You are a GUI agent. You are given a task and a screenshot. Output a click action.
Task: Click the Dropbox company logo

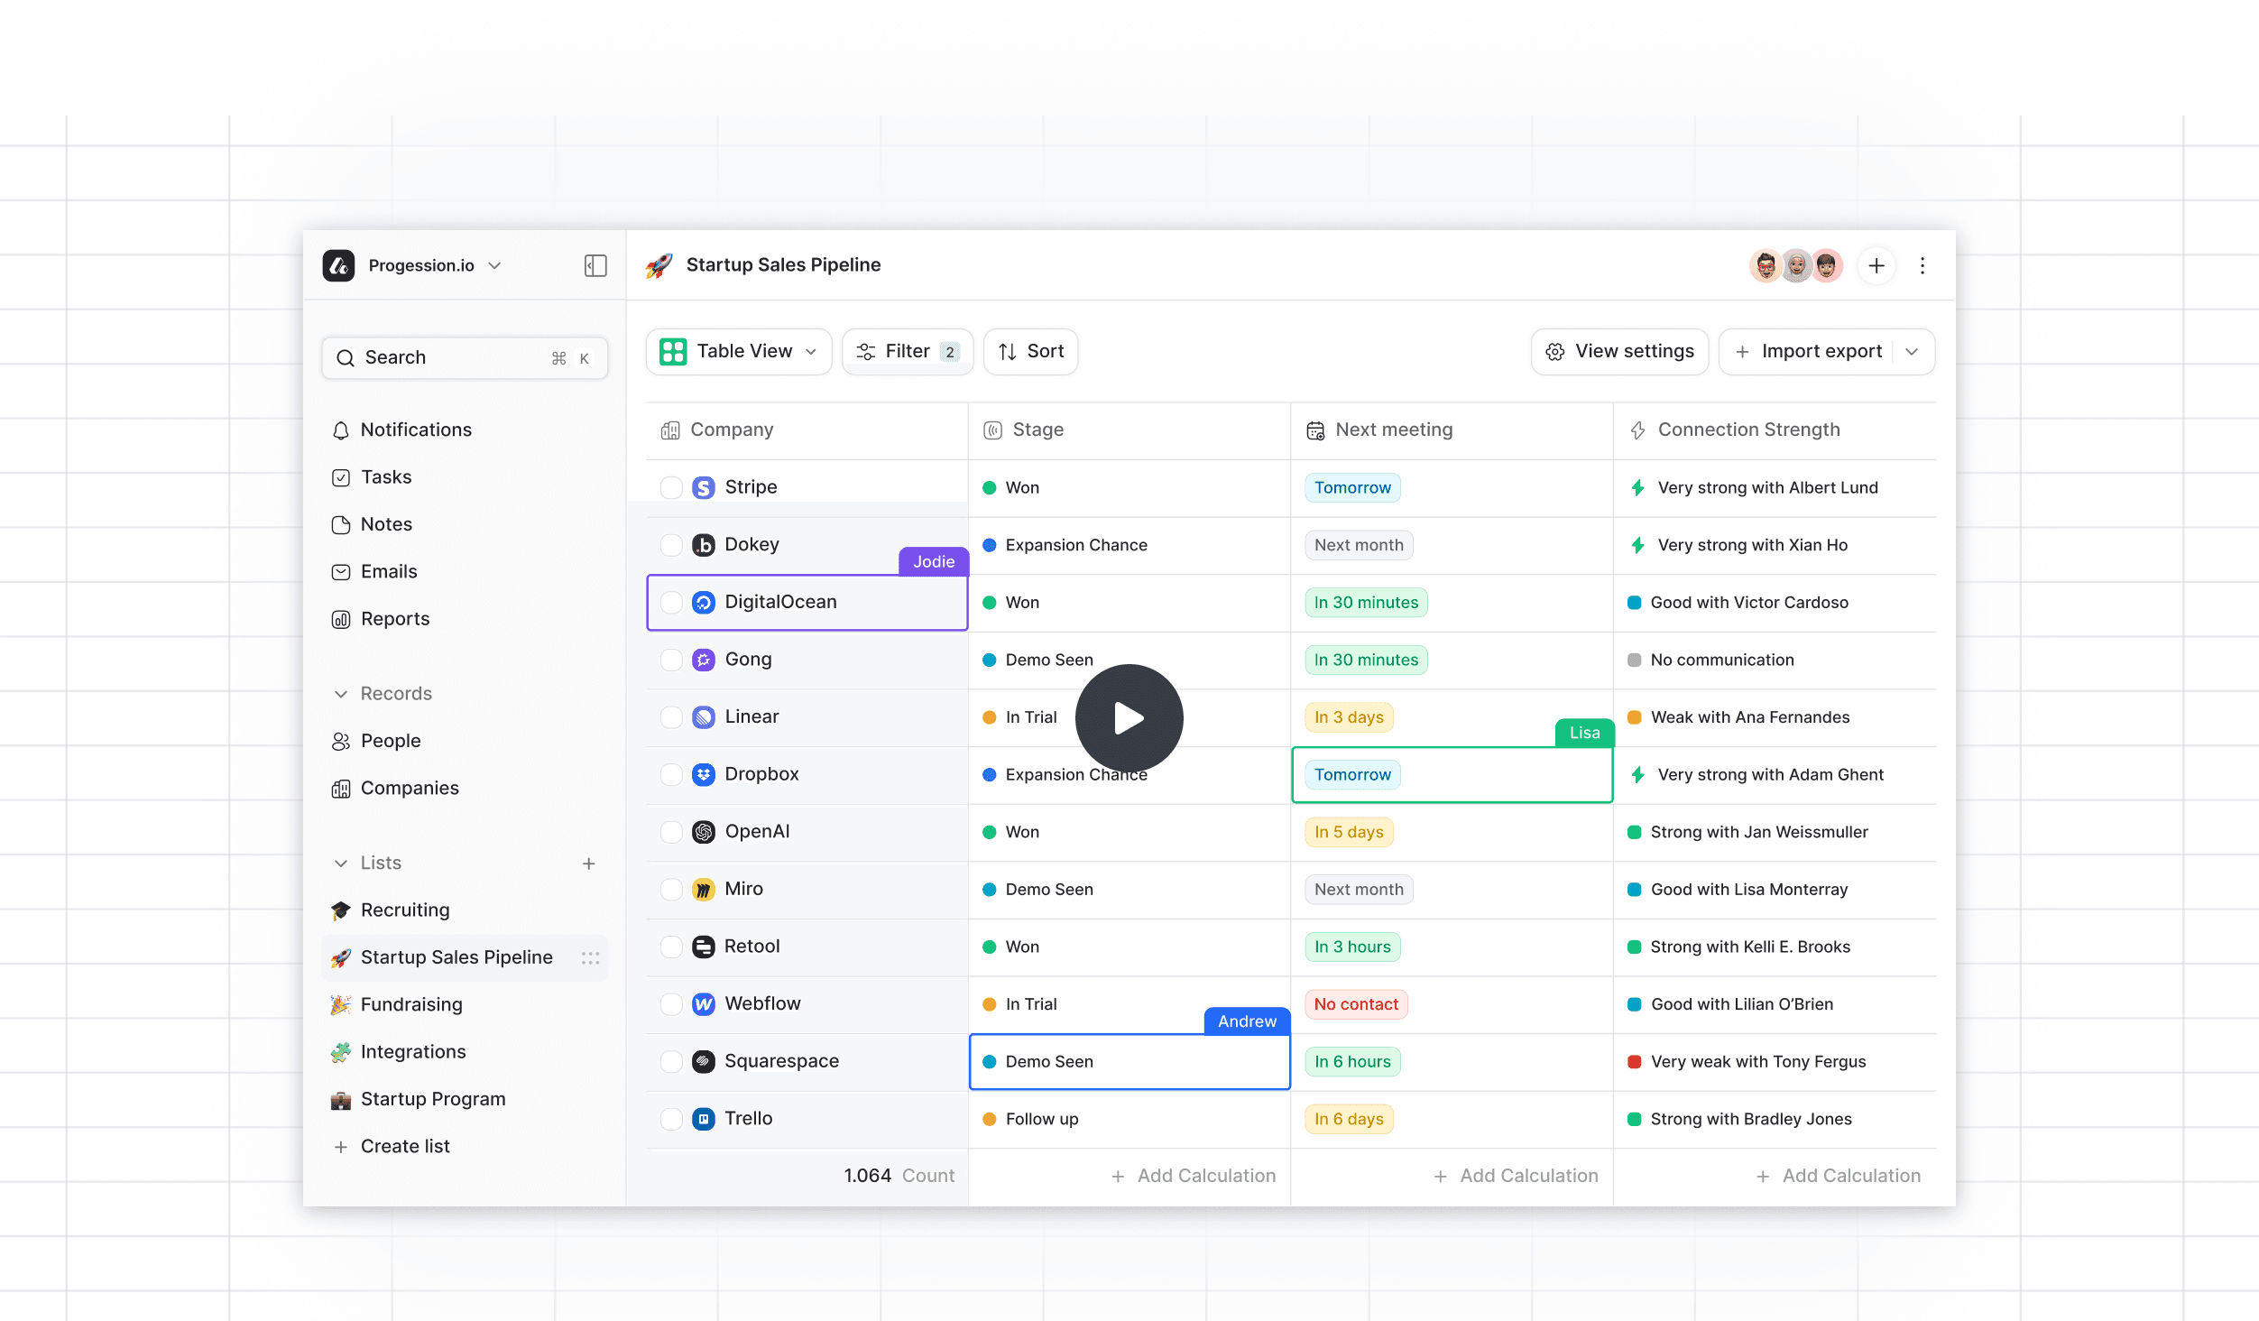704,774
